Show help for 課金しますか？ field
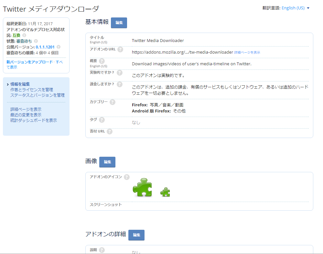Viewport: 323px width, 254px height. tap(120, 84)
